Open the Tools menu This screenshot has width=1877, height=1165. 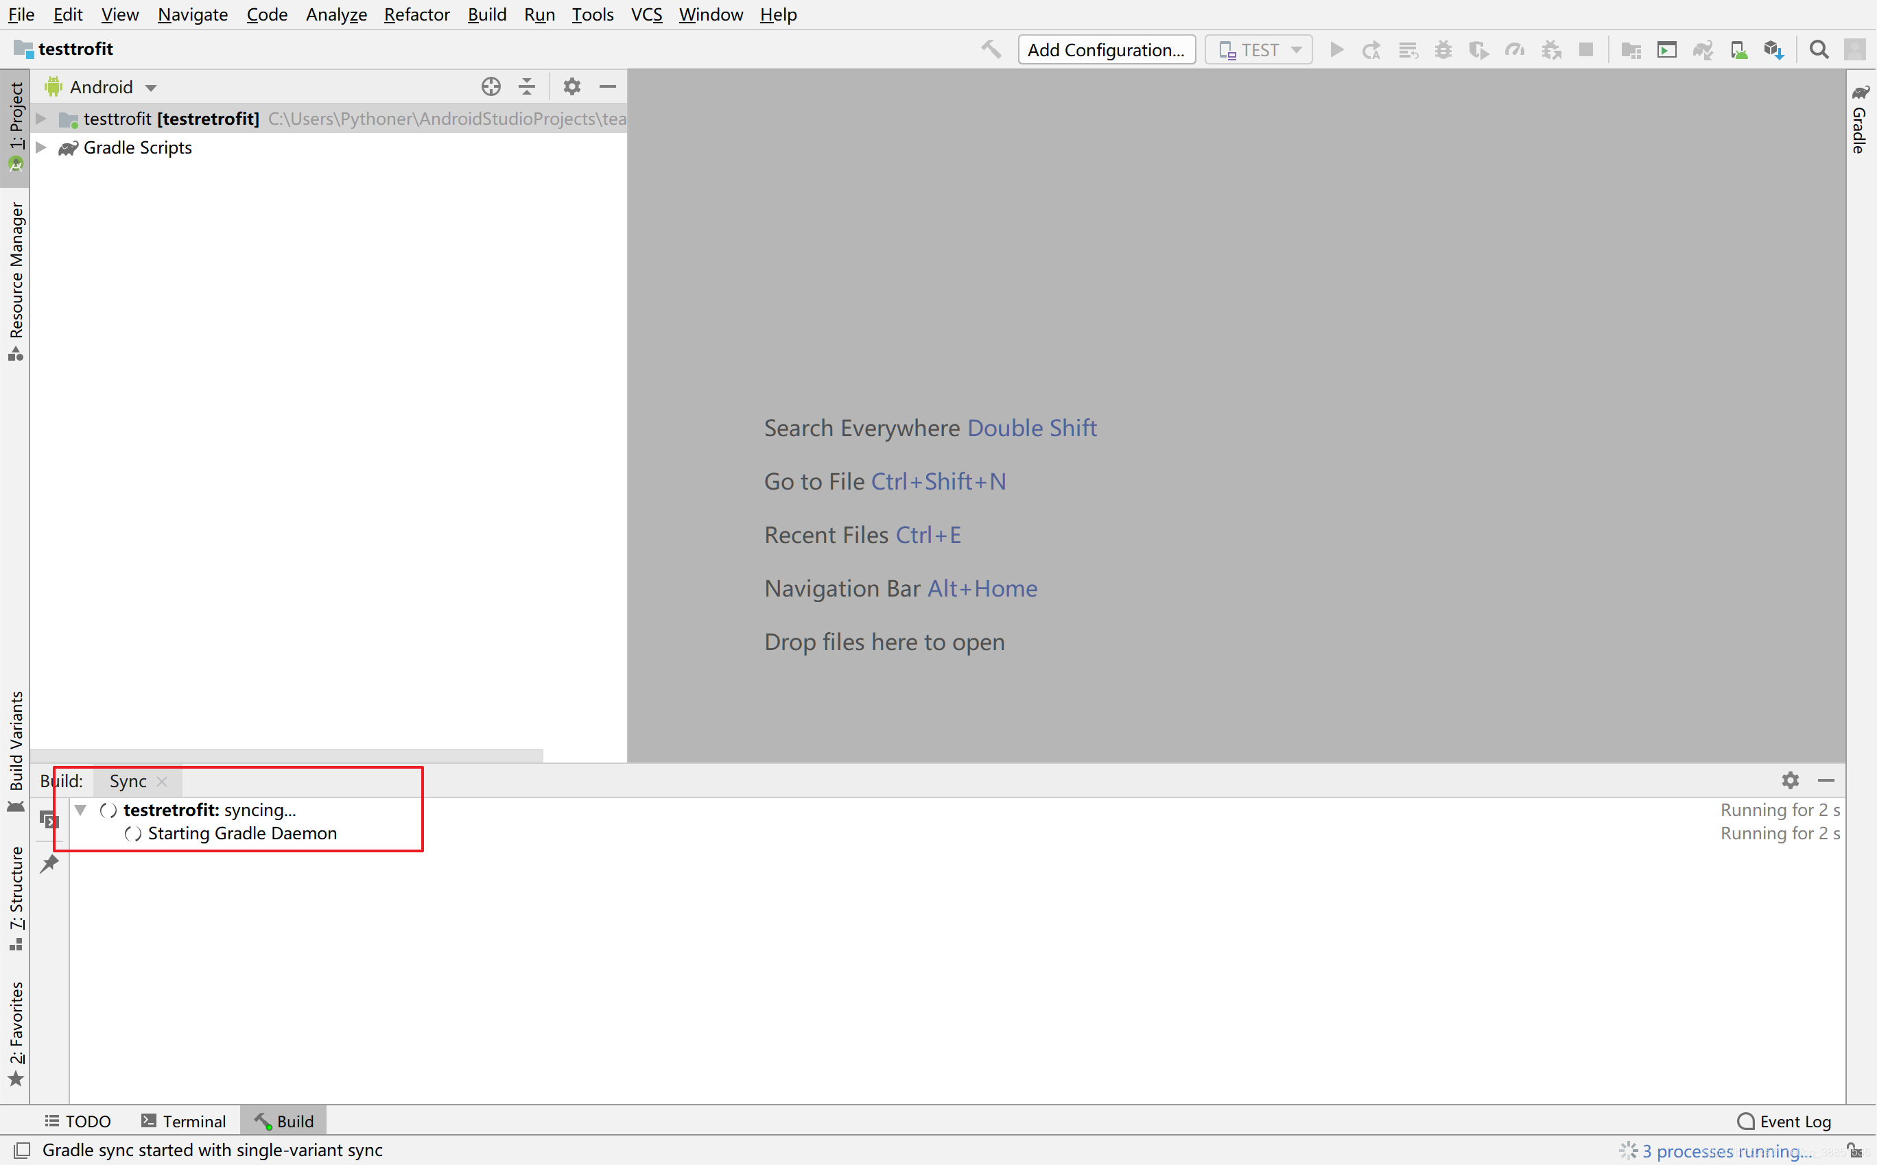pos(592,14)
